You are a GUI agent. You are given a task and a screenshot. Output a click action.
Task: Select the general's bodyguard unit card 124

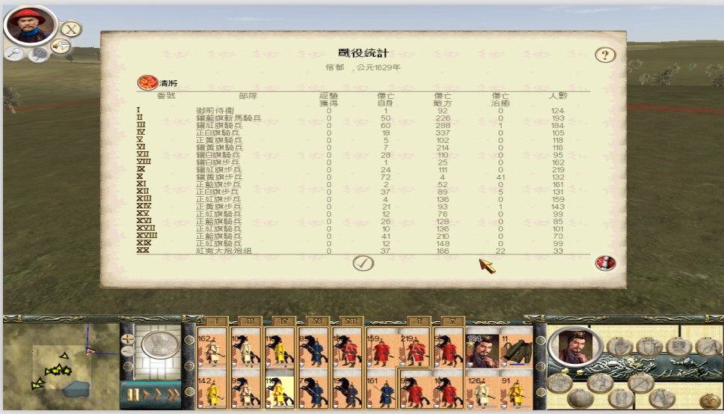tap(482, 350)
